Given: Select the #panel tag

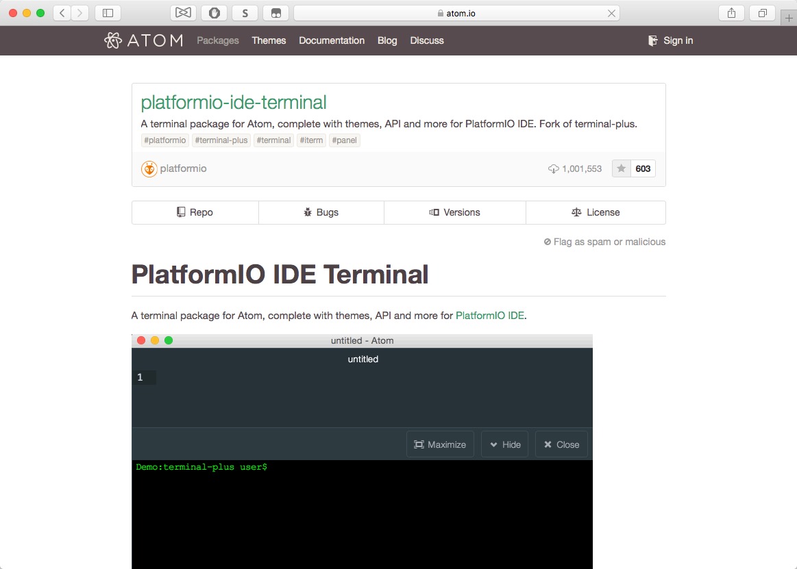Looking at the screenshot, I should 345,140.
